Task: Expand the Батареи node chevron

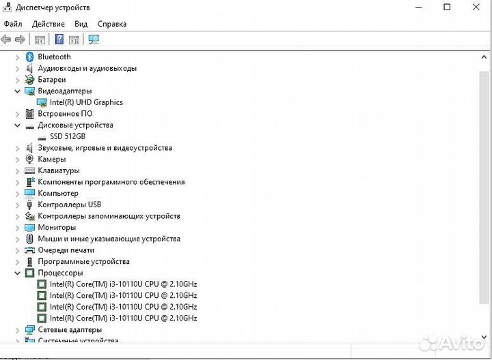Action: 18,80
